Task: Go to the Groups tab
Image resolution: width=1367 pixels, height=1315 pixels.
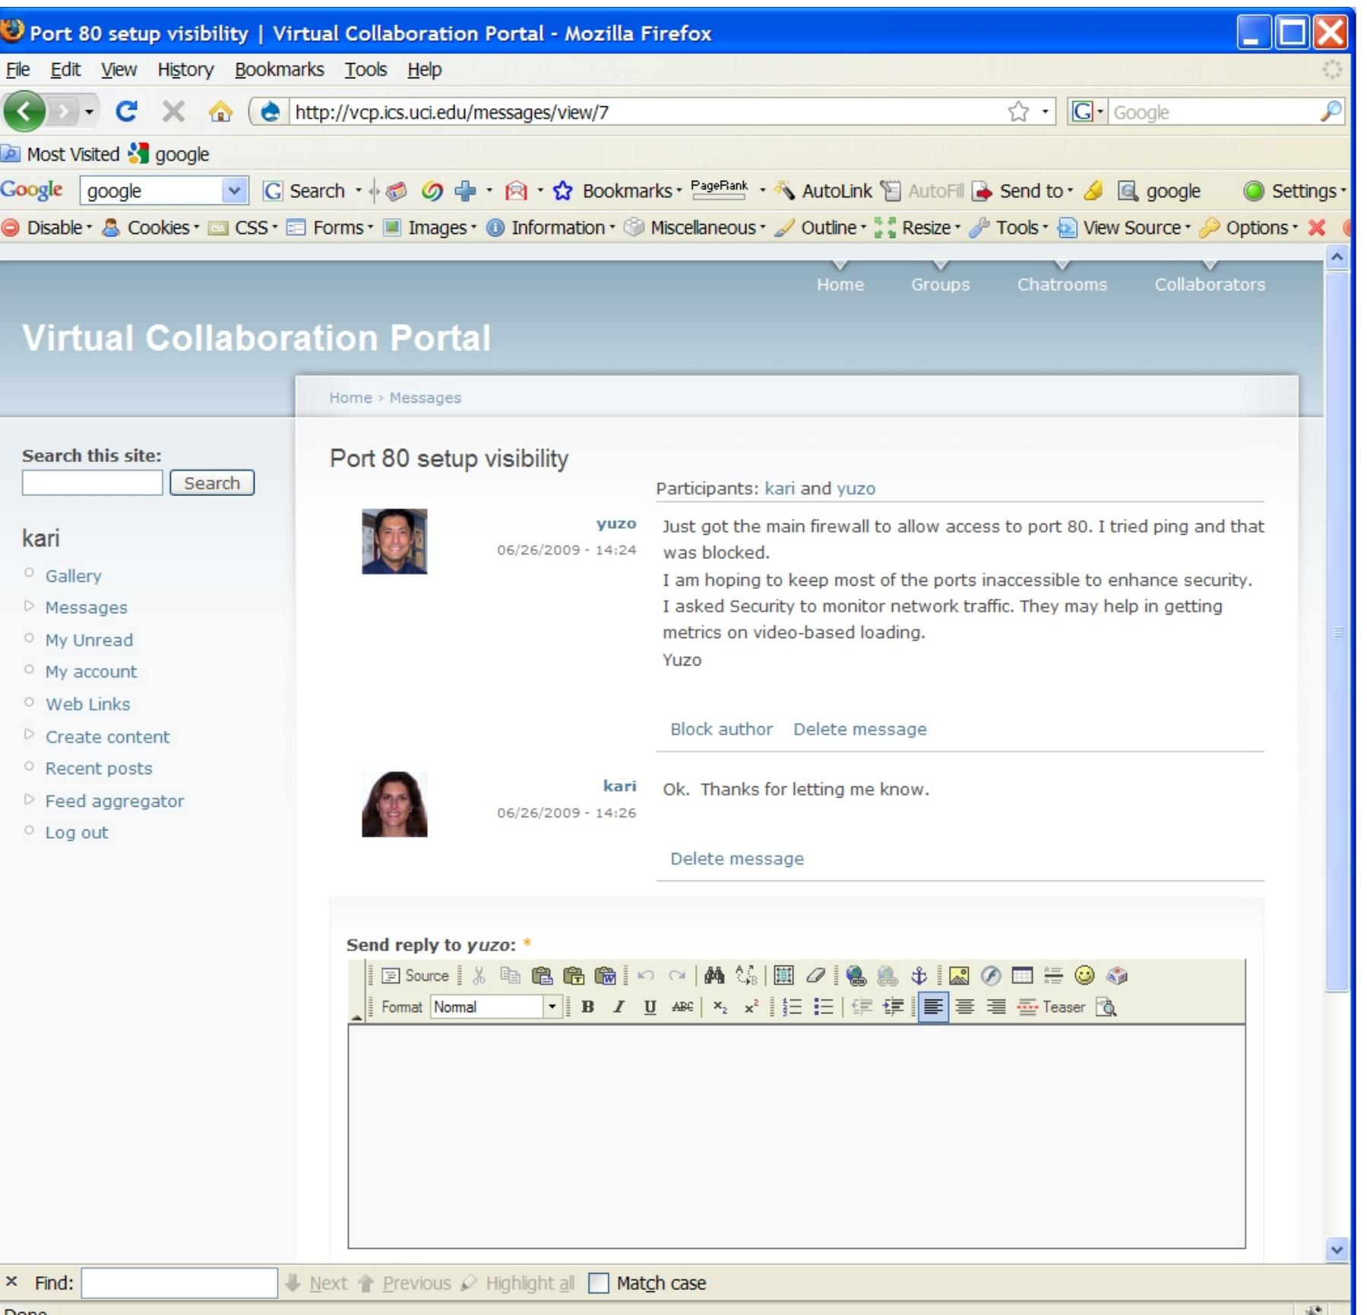Action: point(940,284)
